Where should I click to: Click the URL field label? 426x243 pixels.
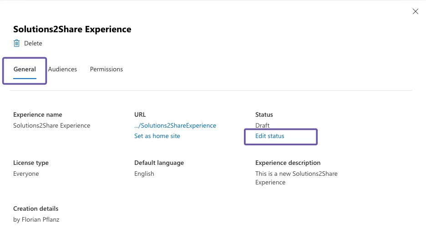pyautogui.click(x=140, y=115)
